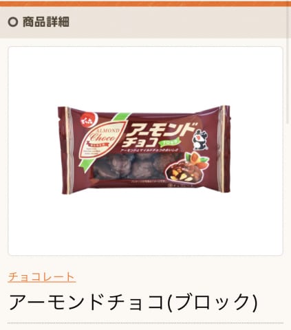The width and height of the screenshot is (291, 330).
Task: Click the チョコ lettering on the wrapper
Action: click(x=139, y=143)
